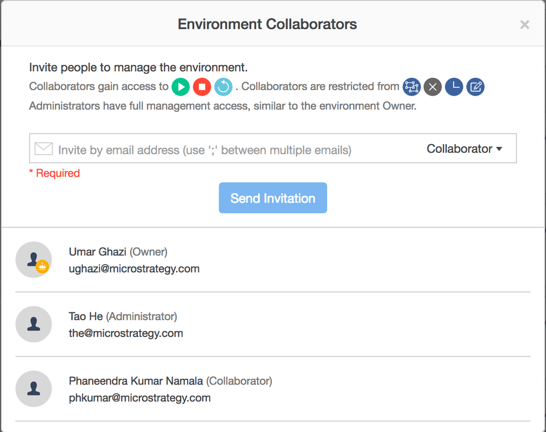Click the light-blue restart icon
Screen dimensions: 546x432
point(223,86)
